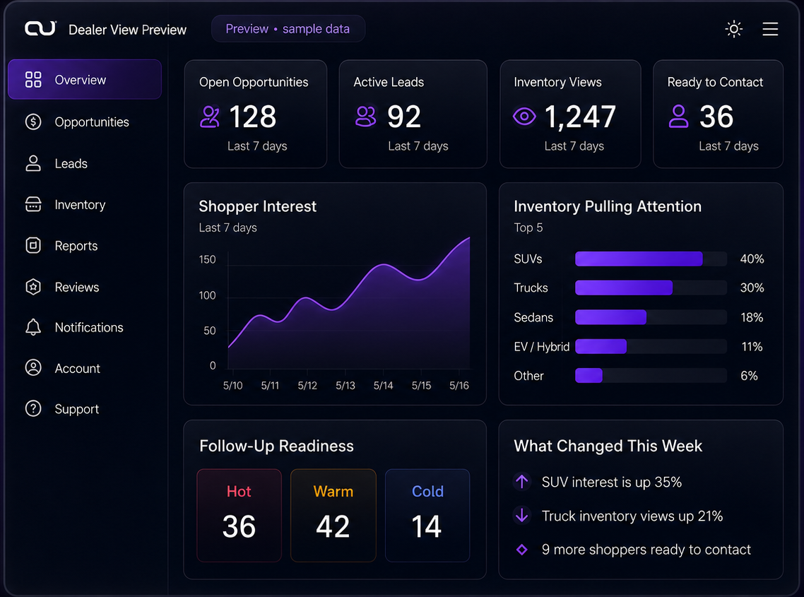Click the Inventory storefront icon
Image resolution: width=804 pixels, height=597 pixels.
33,204
